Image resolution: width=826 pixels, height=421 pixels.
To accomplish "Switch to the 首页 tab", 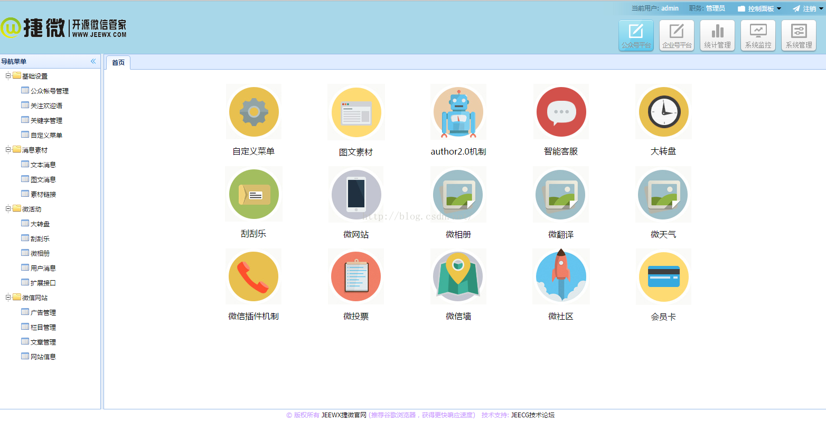I will (118, 62).
